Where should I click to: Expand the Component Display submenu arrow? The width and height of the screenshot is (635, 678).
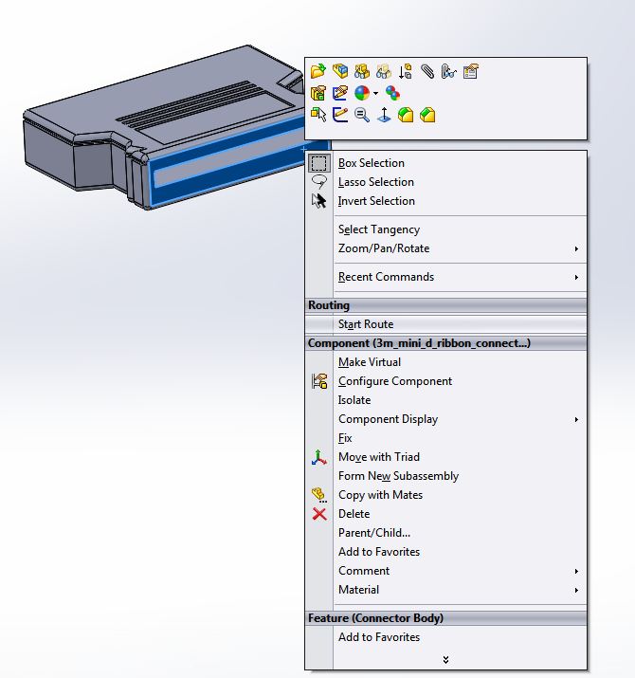pyautogui.click(x=576, y=419)
